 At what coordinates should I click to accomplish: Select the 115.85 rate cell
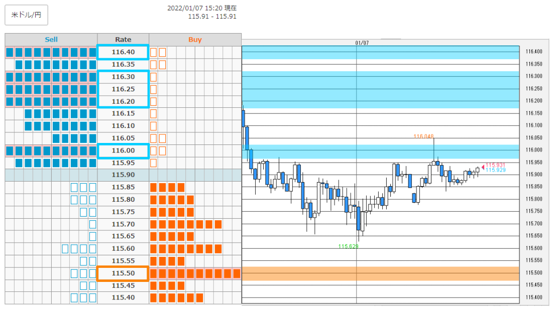pyautogui.click(x=123, y=187)
